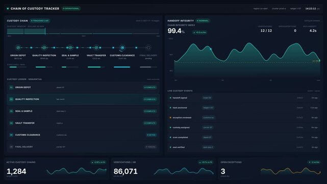The width and height of the screenshot is (327, 184).
Task: Click the PENDING badge on Final Delivery row
Action: coord(151,147)
